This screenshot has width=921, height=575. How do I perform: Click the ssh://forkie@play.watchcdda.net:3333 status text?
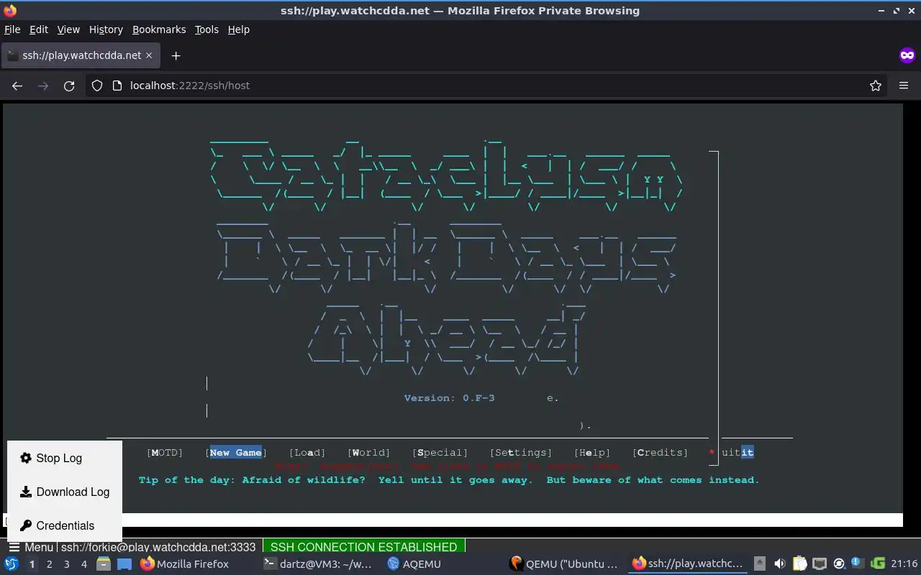(158, 547)
